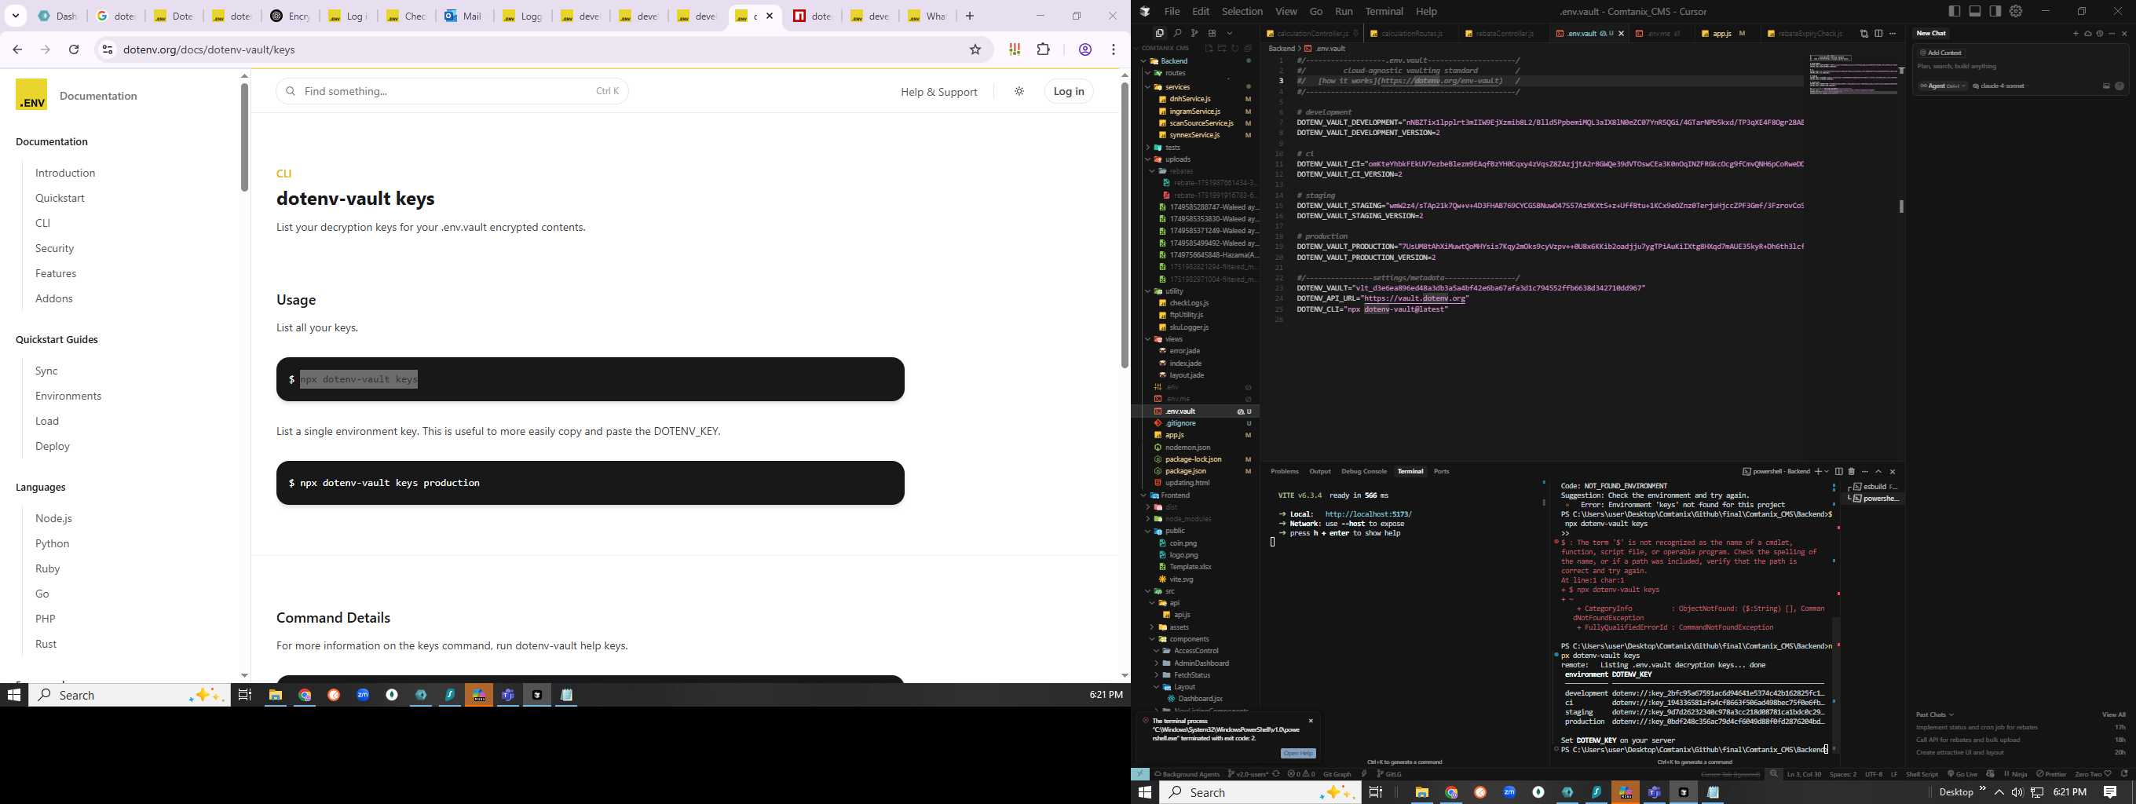Open the File menu in Cursor
The width and height of the screenshot is (2136, 804).
point(1171,11)
